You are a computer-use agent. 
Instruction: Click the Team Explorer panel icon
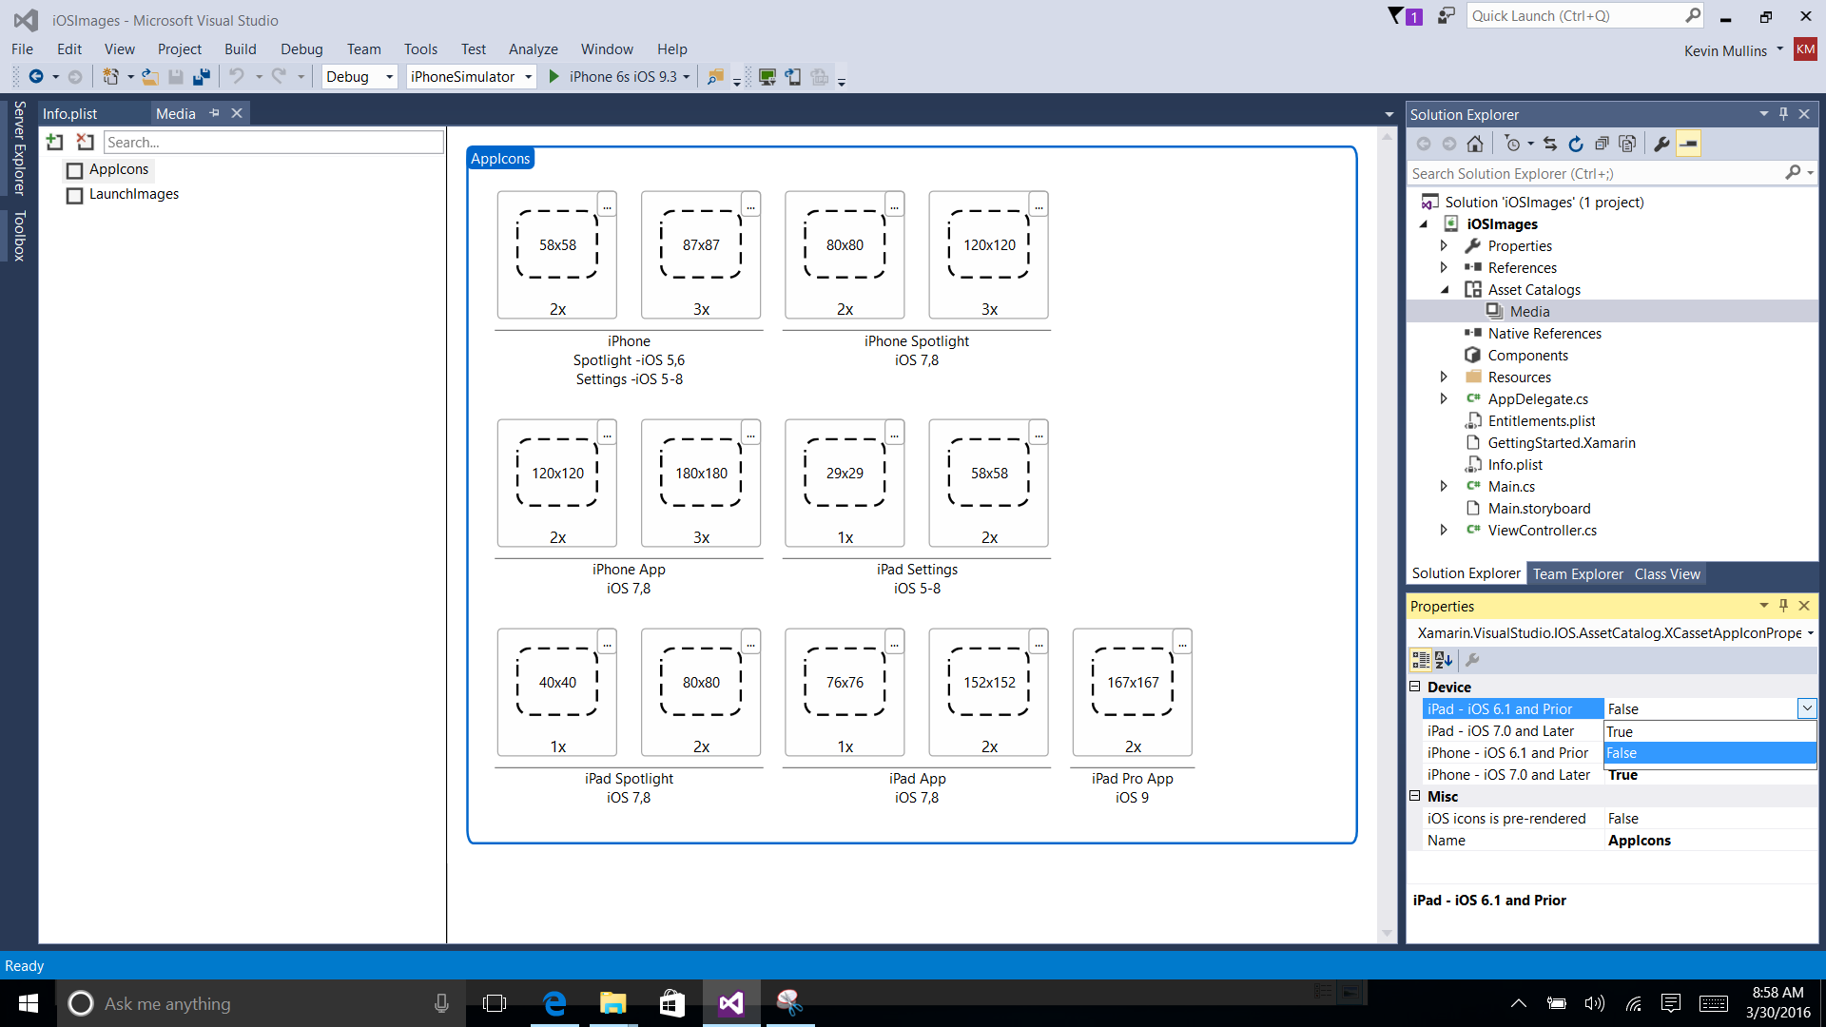(1577, 573)
